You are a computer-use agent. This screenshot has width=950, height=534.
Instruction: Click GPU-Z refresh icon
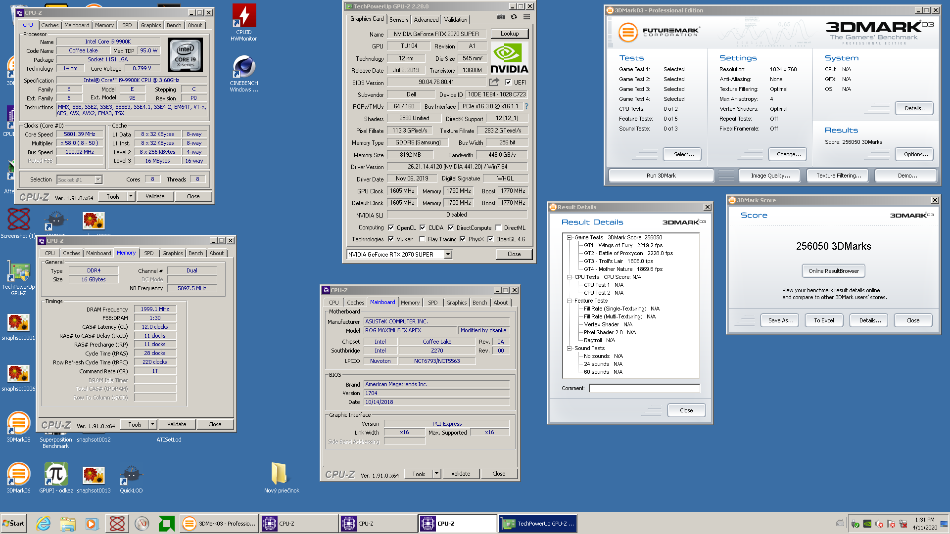point(514,17)
